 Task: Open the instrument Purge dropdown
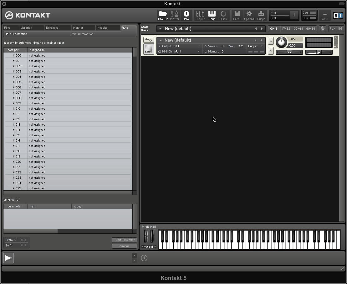255,46
